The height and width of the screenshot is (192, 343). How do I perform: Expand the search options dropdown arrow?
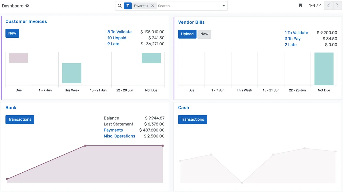tap(224, 6)
